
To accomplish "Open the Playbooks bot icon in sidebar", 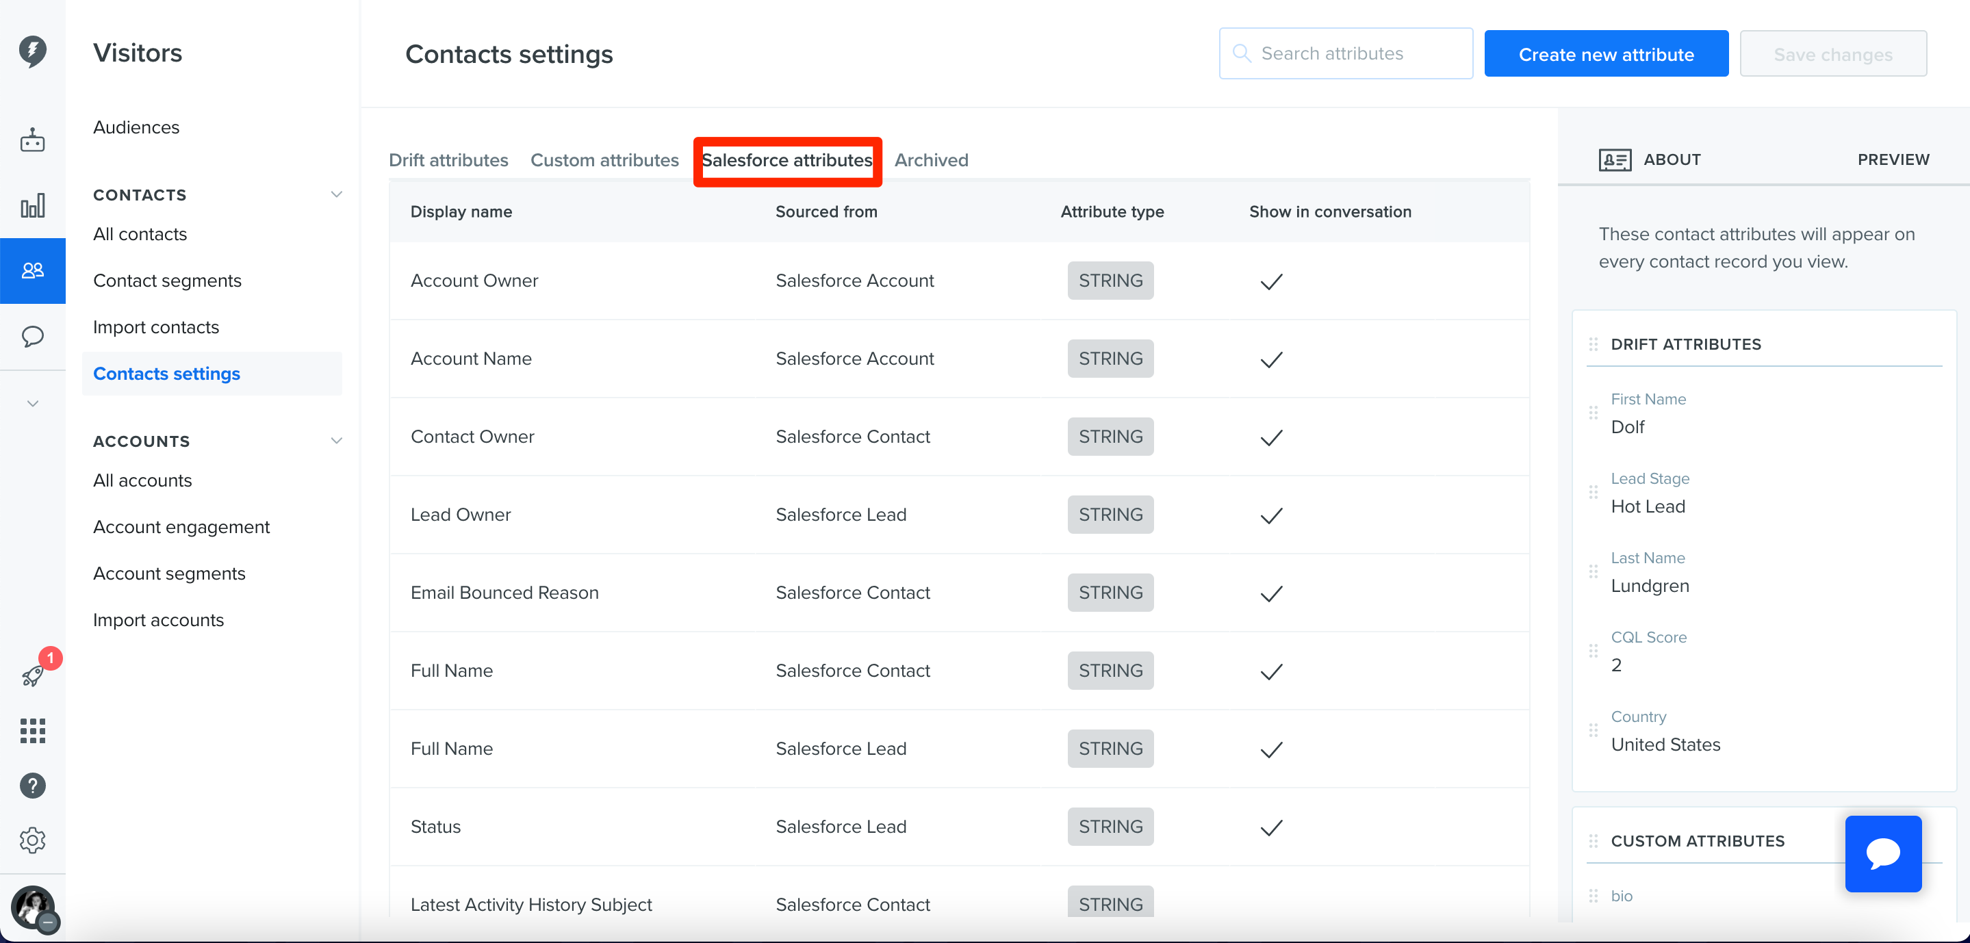I will [x=32, y=141].
